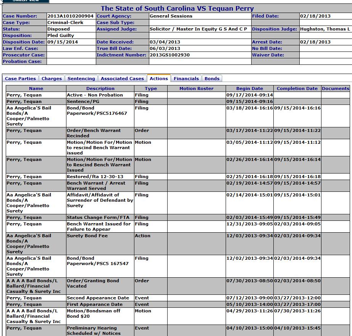352x336 pixels.
Task: Click the Sentence/PG description
Action: [x=83, y=101]
